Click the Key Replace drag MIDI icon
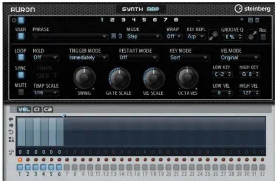 [213, 35]
